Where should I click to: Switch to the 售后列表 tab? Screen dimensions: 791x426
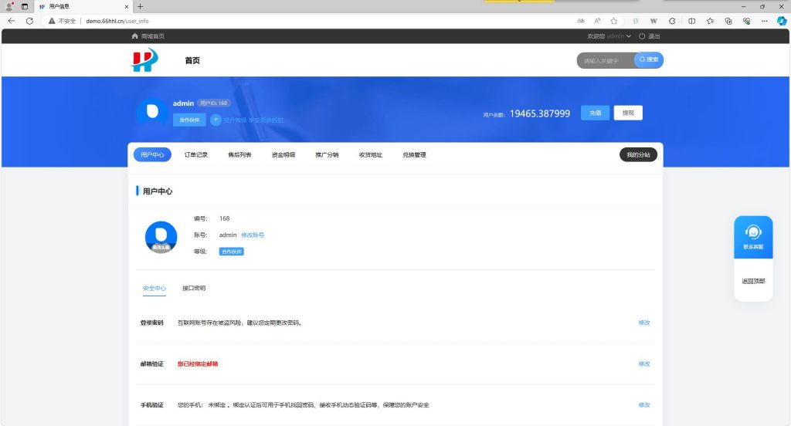(239, 155)
